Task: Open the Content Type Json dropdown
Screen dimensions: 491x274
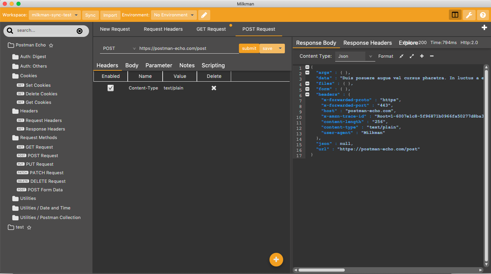Action: (355, 56)
